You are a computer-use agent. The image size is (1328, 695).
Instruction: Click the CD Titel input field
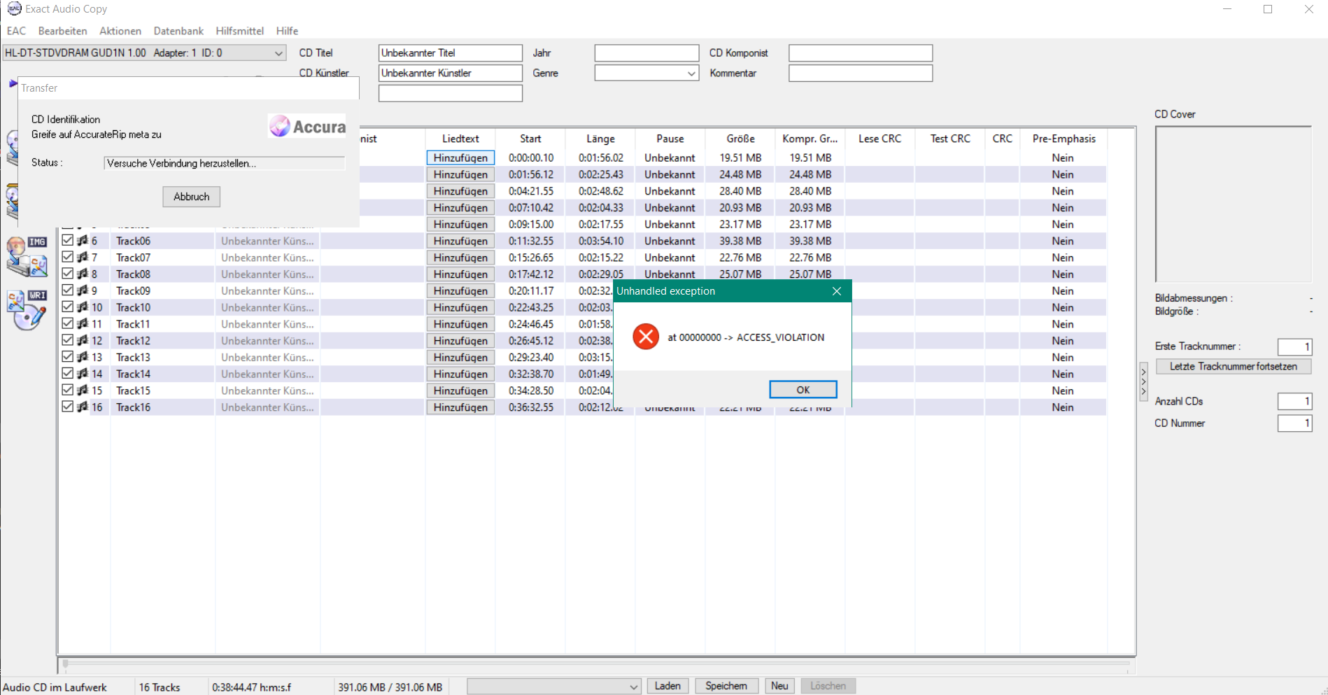[x=451, y=53]
